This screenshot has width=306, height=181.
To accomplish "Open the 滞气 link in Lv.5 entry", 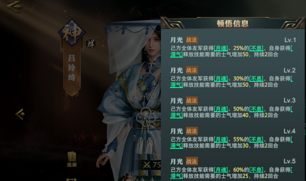I will tap(176, 176).
